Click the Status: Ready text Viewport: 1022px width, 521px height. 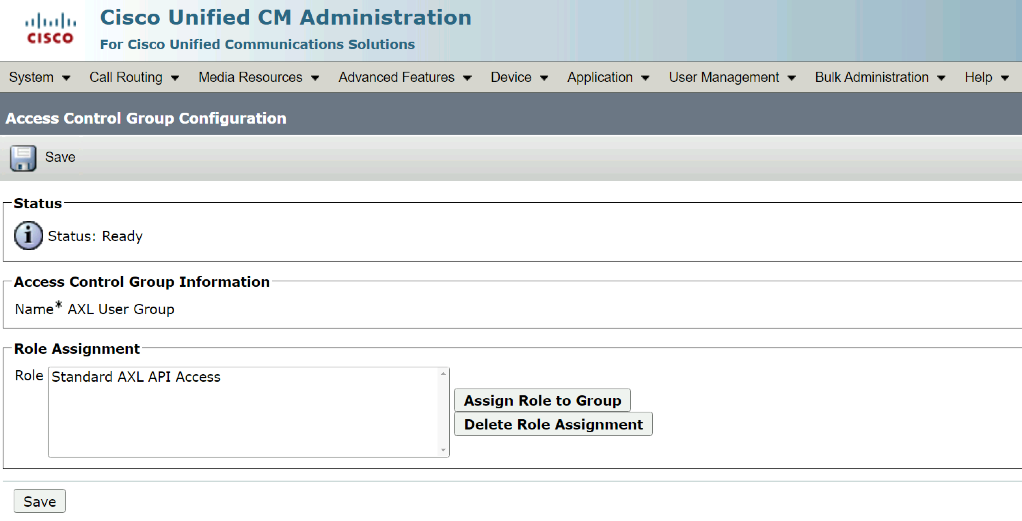tap(95, 236)
